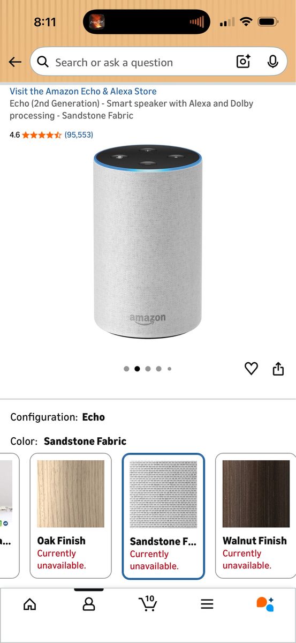This screenshot has height=643, width=296.
Task: Open the shopping cart with 10 items
Action: pyautogui.click(x=148, y=603)
